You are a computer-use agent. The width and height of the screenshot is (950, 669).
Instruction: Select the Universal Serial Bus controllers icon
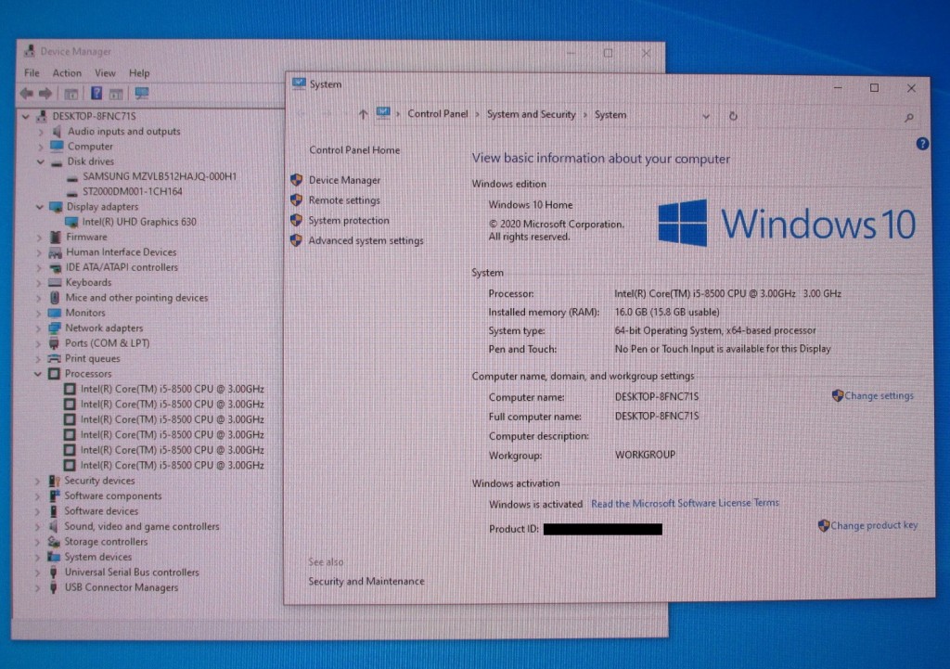[x=53, y=573]
